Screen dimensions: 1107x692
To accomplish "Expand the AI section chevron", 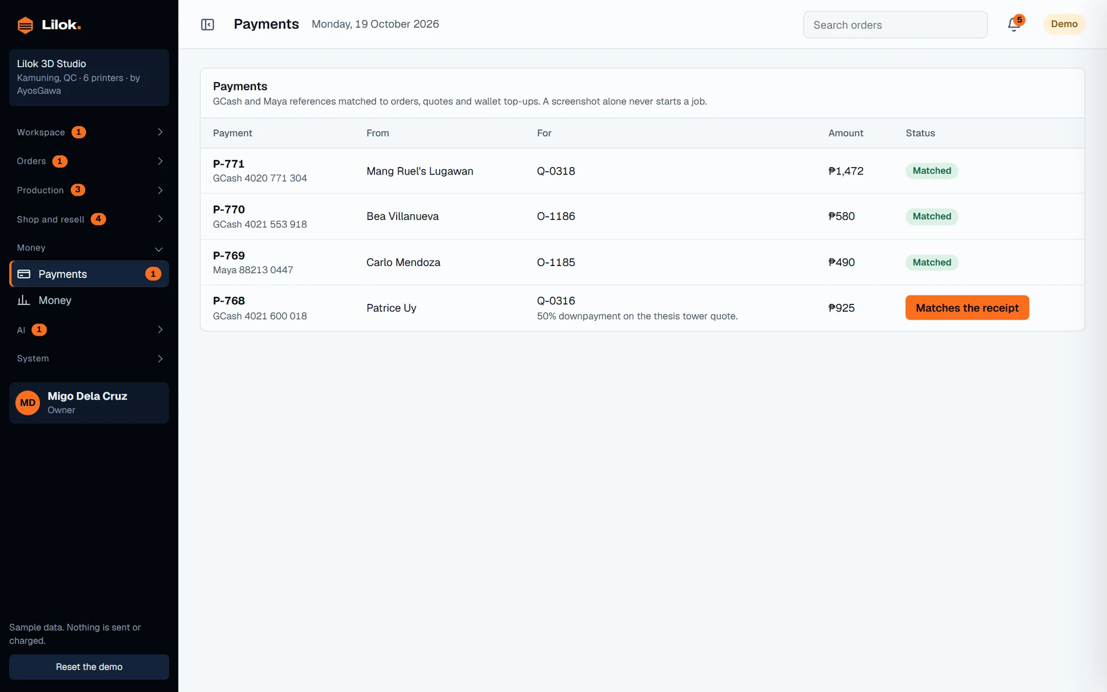I will [x=160, y=329].
